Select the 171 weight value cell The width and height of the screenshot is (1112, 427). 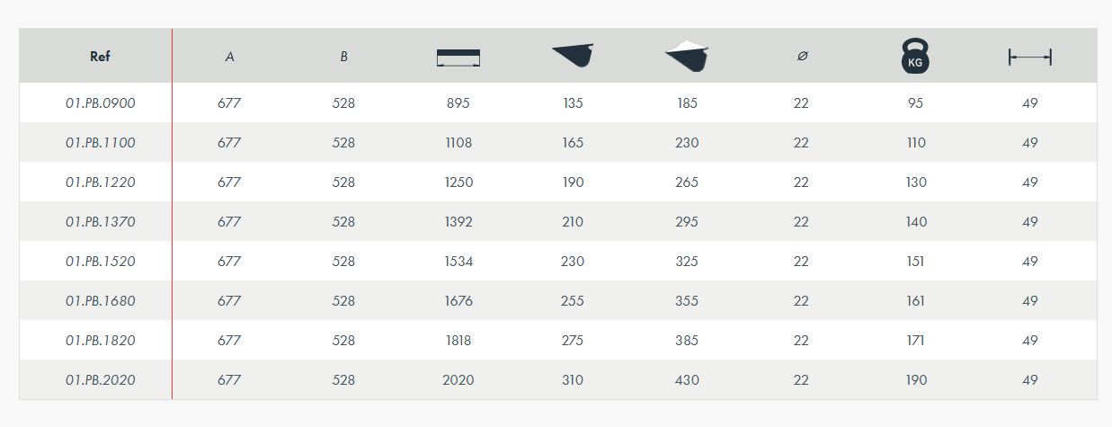click(915, 341)
